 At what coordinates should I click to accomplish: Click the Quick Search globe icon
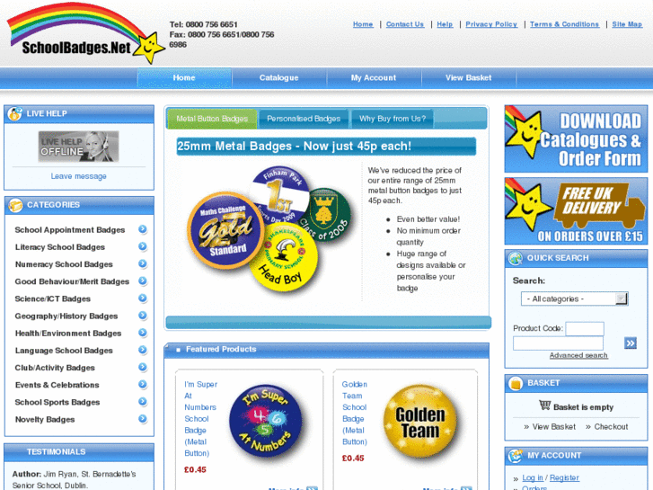tap(516, 259)
